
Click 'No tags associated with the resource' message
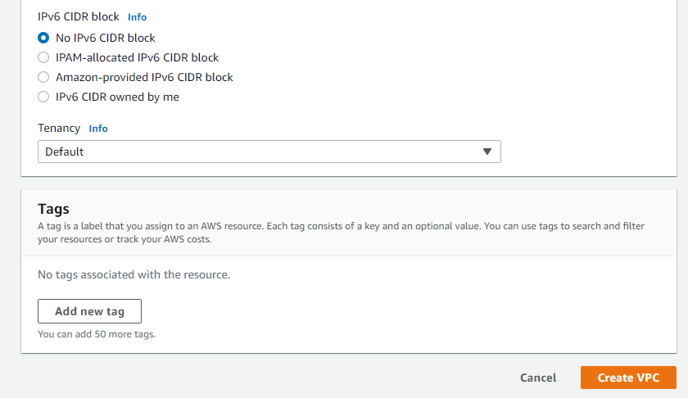click(x=134, y=274)
